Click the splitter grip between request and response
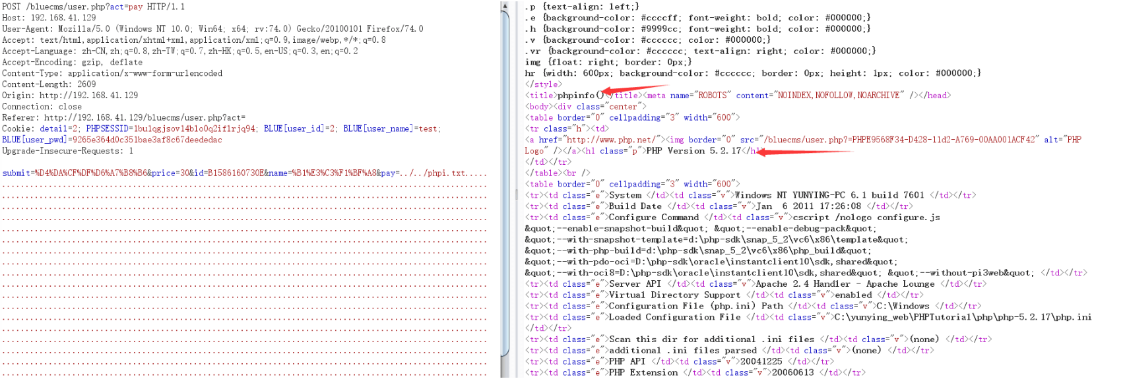 tap(516, 194)
